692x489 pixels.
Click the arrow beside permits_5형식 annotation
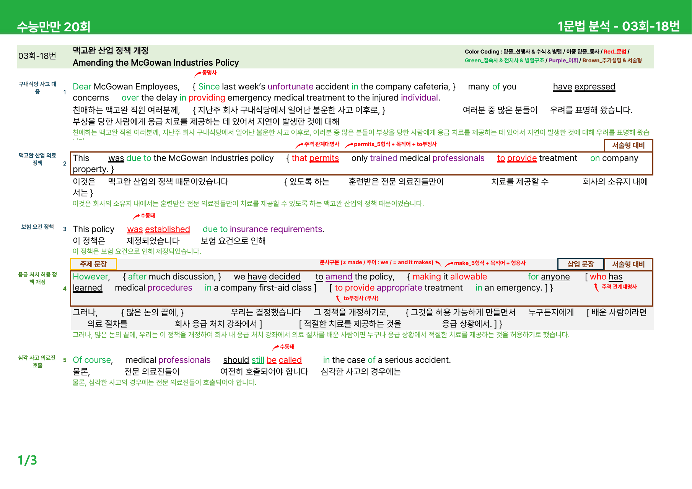point(348,145)
